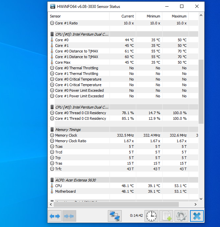Click the Minimum column header
Image resolution: width=220 pixels, height=227 pixels.
[x=149, y=16]
